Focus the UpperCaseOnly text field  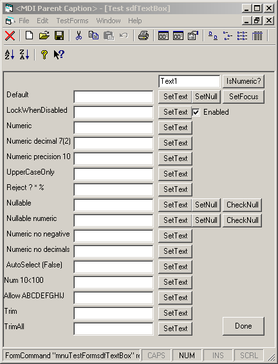(114, 174)
